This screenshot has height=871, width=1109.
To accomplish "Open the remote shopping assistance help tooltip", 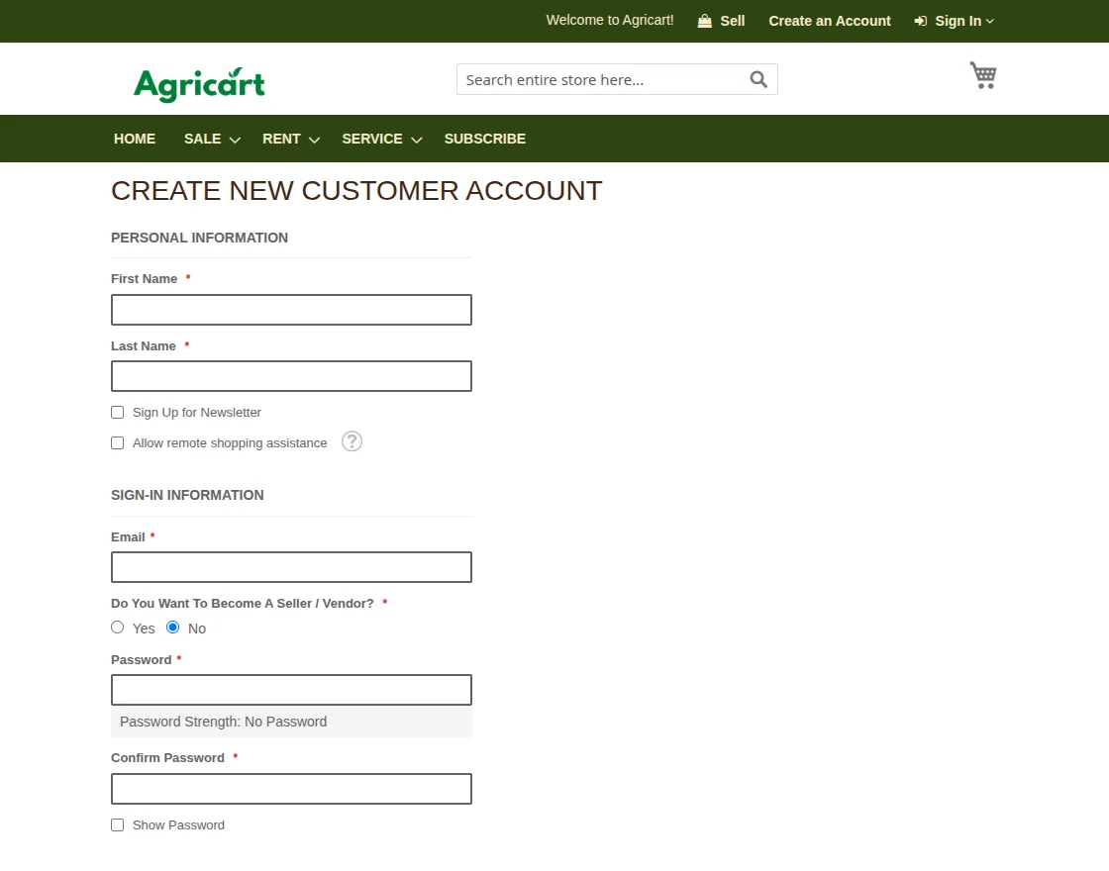I will tap(352, 441).
